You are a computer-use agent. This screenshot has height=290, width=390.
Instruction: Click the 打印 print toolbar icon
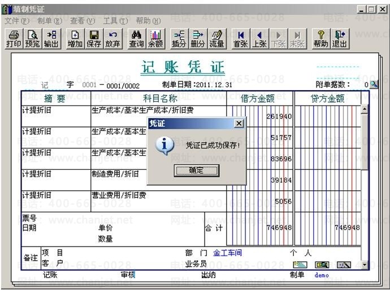point(14,39)
